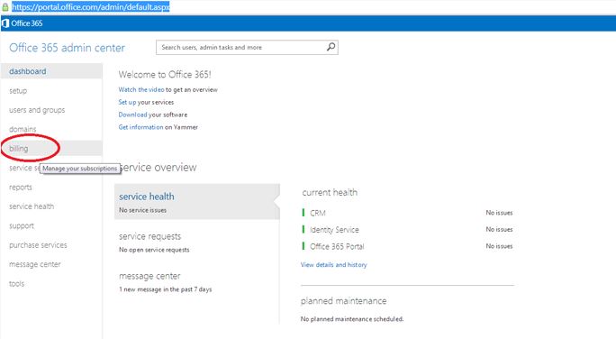Click 'No issues' status beside CRM

[x=499, y=213]
